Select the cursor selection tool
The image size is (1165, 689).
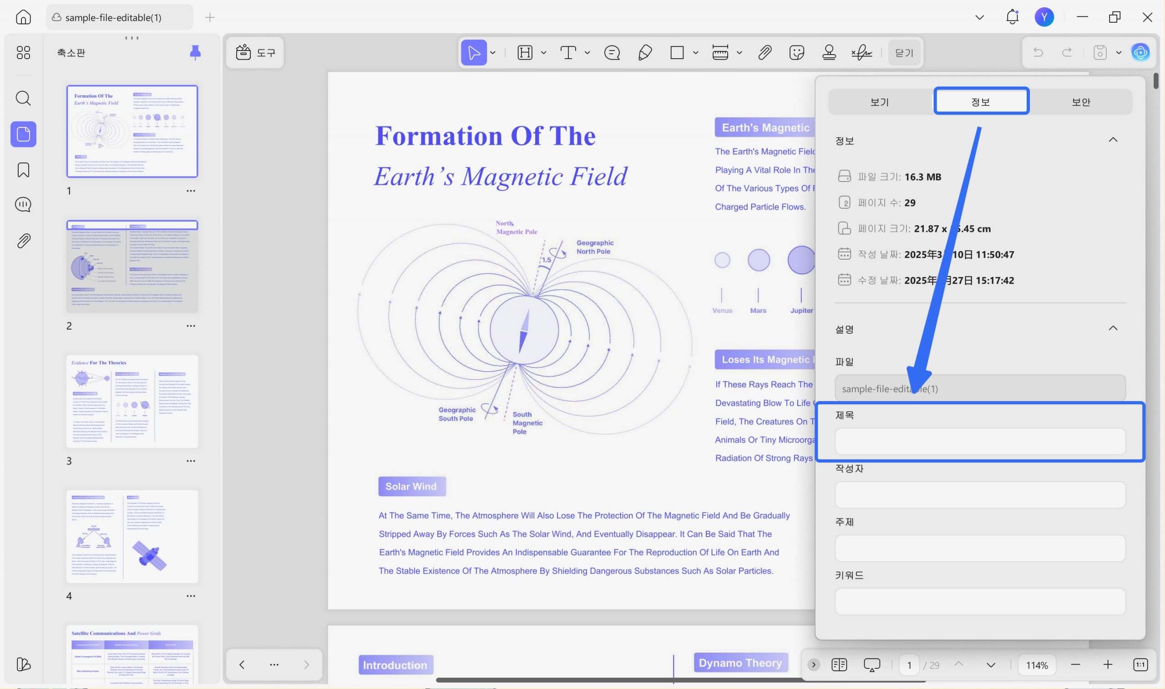point(474,52)
